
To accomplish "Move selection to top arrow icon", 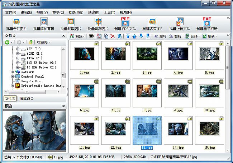I will [128, 36].
